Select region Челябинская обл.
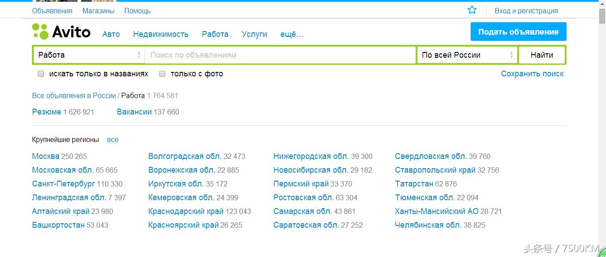Screen dimensions: 606x257 [428, 225]
